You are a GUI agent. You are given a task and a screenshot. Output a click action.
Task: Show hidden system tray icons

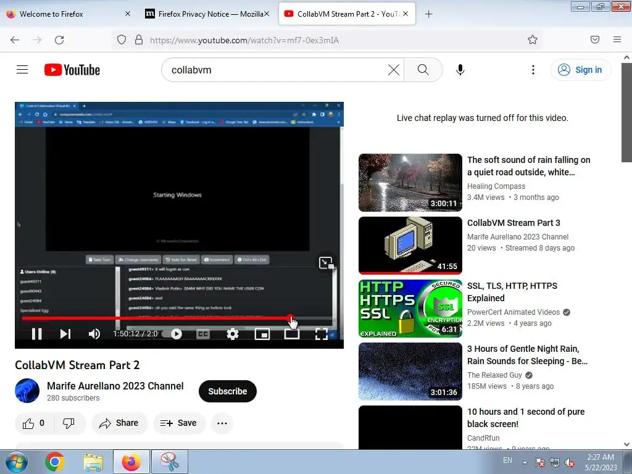point(525,462)
